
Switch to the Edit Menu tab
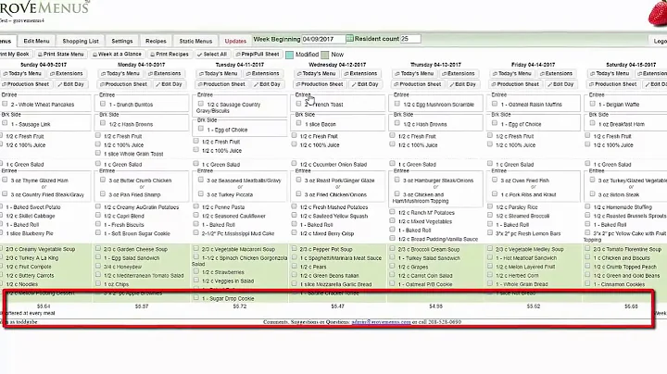[x=36, y=42]
